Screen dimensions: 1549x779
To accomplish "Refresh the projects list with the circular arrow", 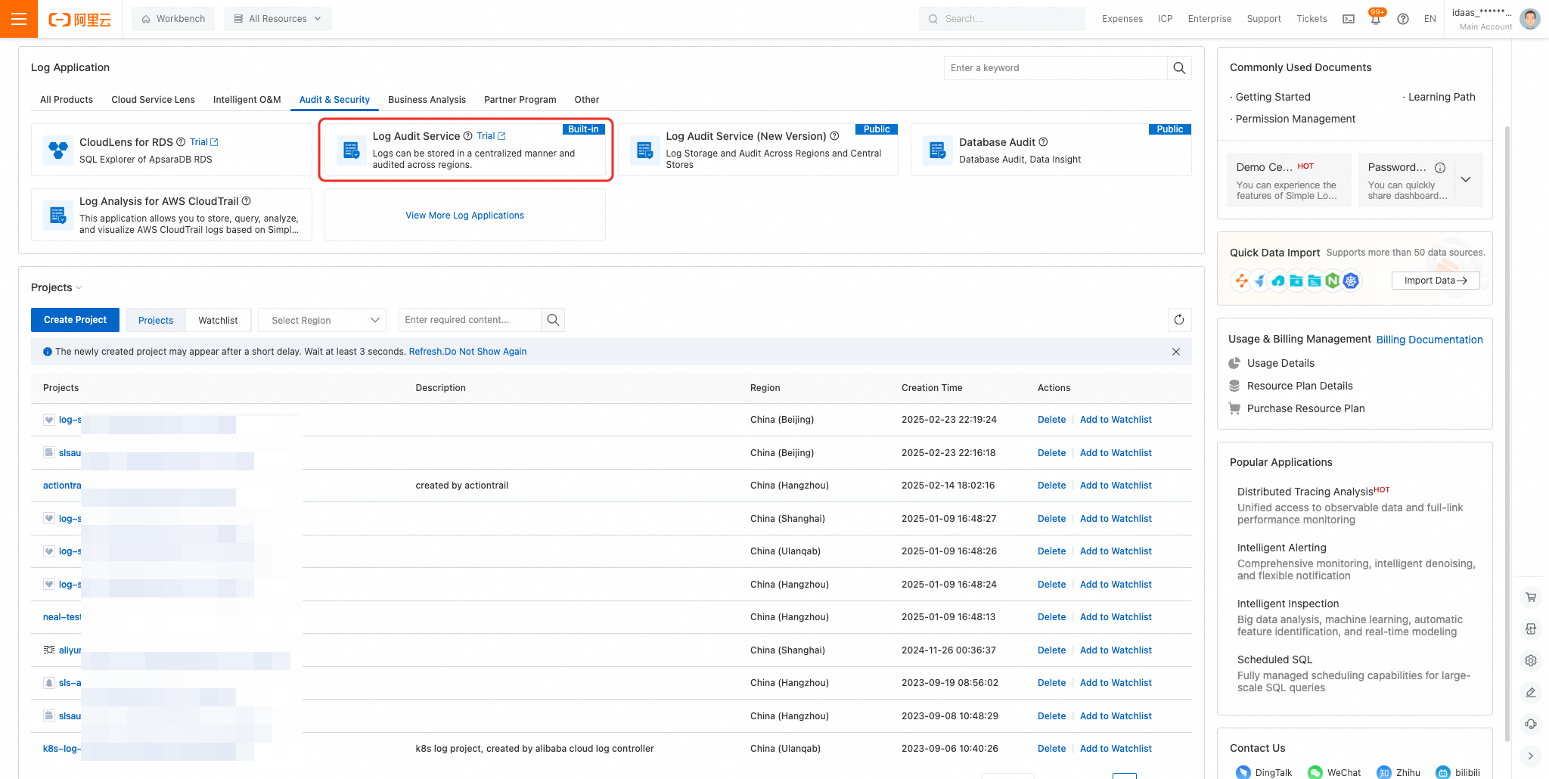I will tap(1179, 320).
